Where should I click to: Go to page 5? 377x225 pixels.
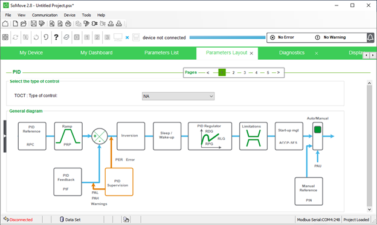268,72
